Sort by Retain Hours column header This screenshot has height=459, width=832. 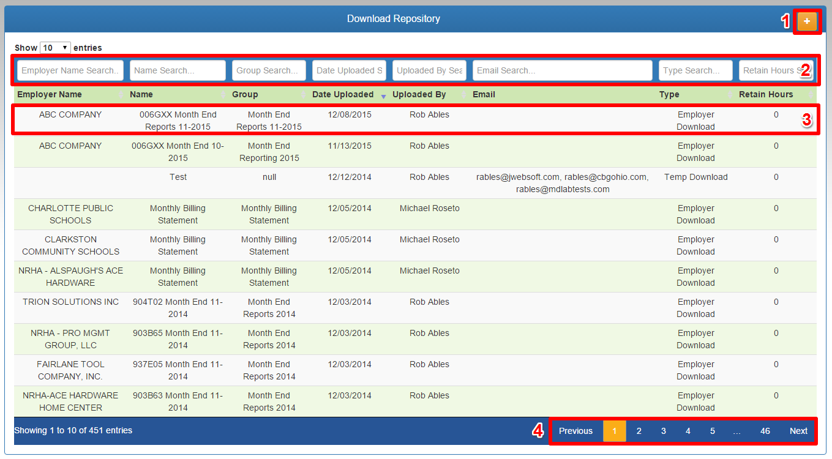766,95
